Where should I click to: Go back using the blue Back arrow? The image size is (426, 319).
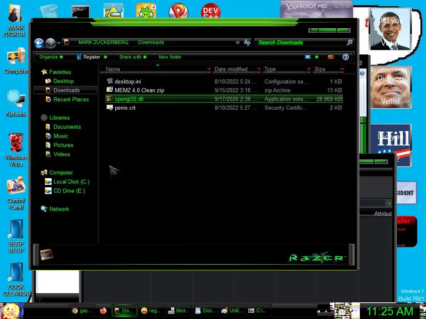point(39,43)
